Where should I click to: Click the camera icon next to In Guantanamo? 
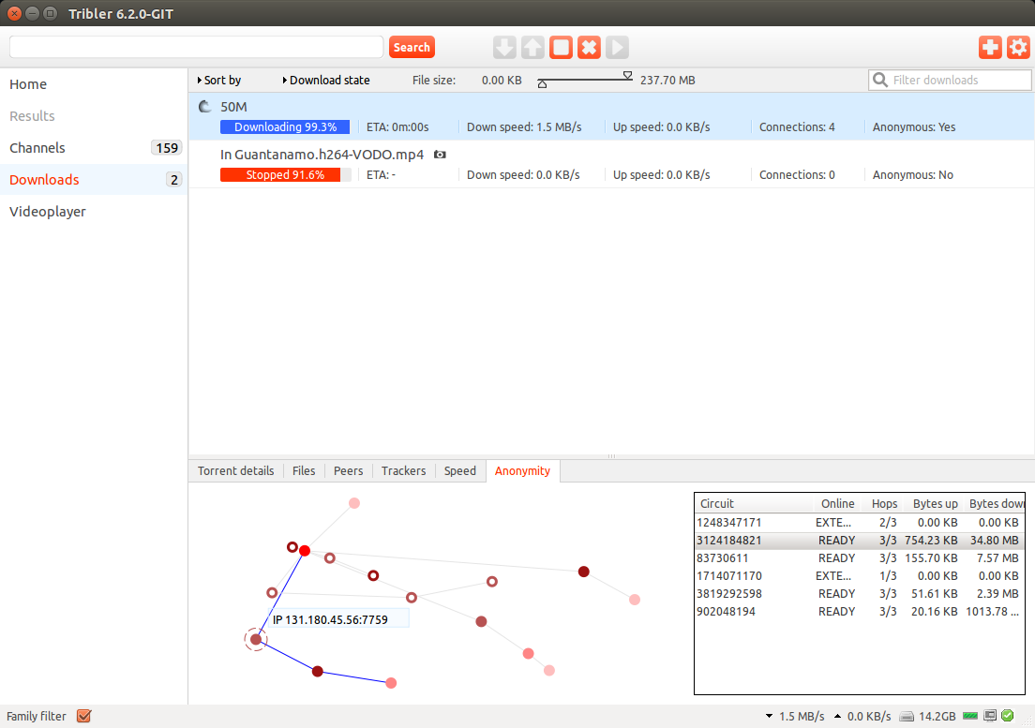point(440,155)
